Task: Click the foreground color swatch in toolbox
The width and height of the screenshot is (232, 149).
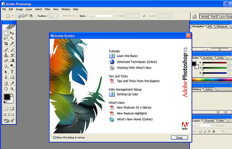Action: point(7,97)
